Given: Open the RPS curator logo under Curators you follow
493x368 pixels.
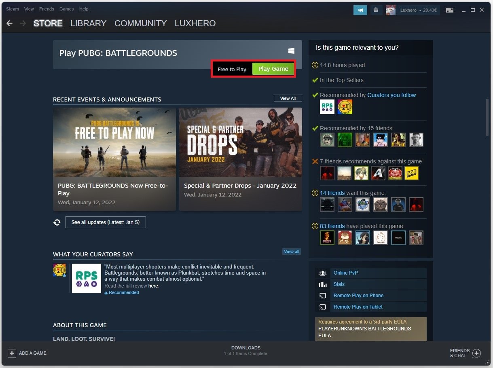Looking at the screenshot, I should (327, 107).
